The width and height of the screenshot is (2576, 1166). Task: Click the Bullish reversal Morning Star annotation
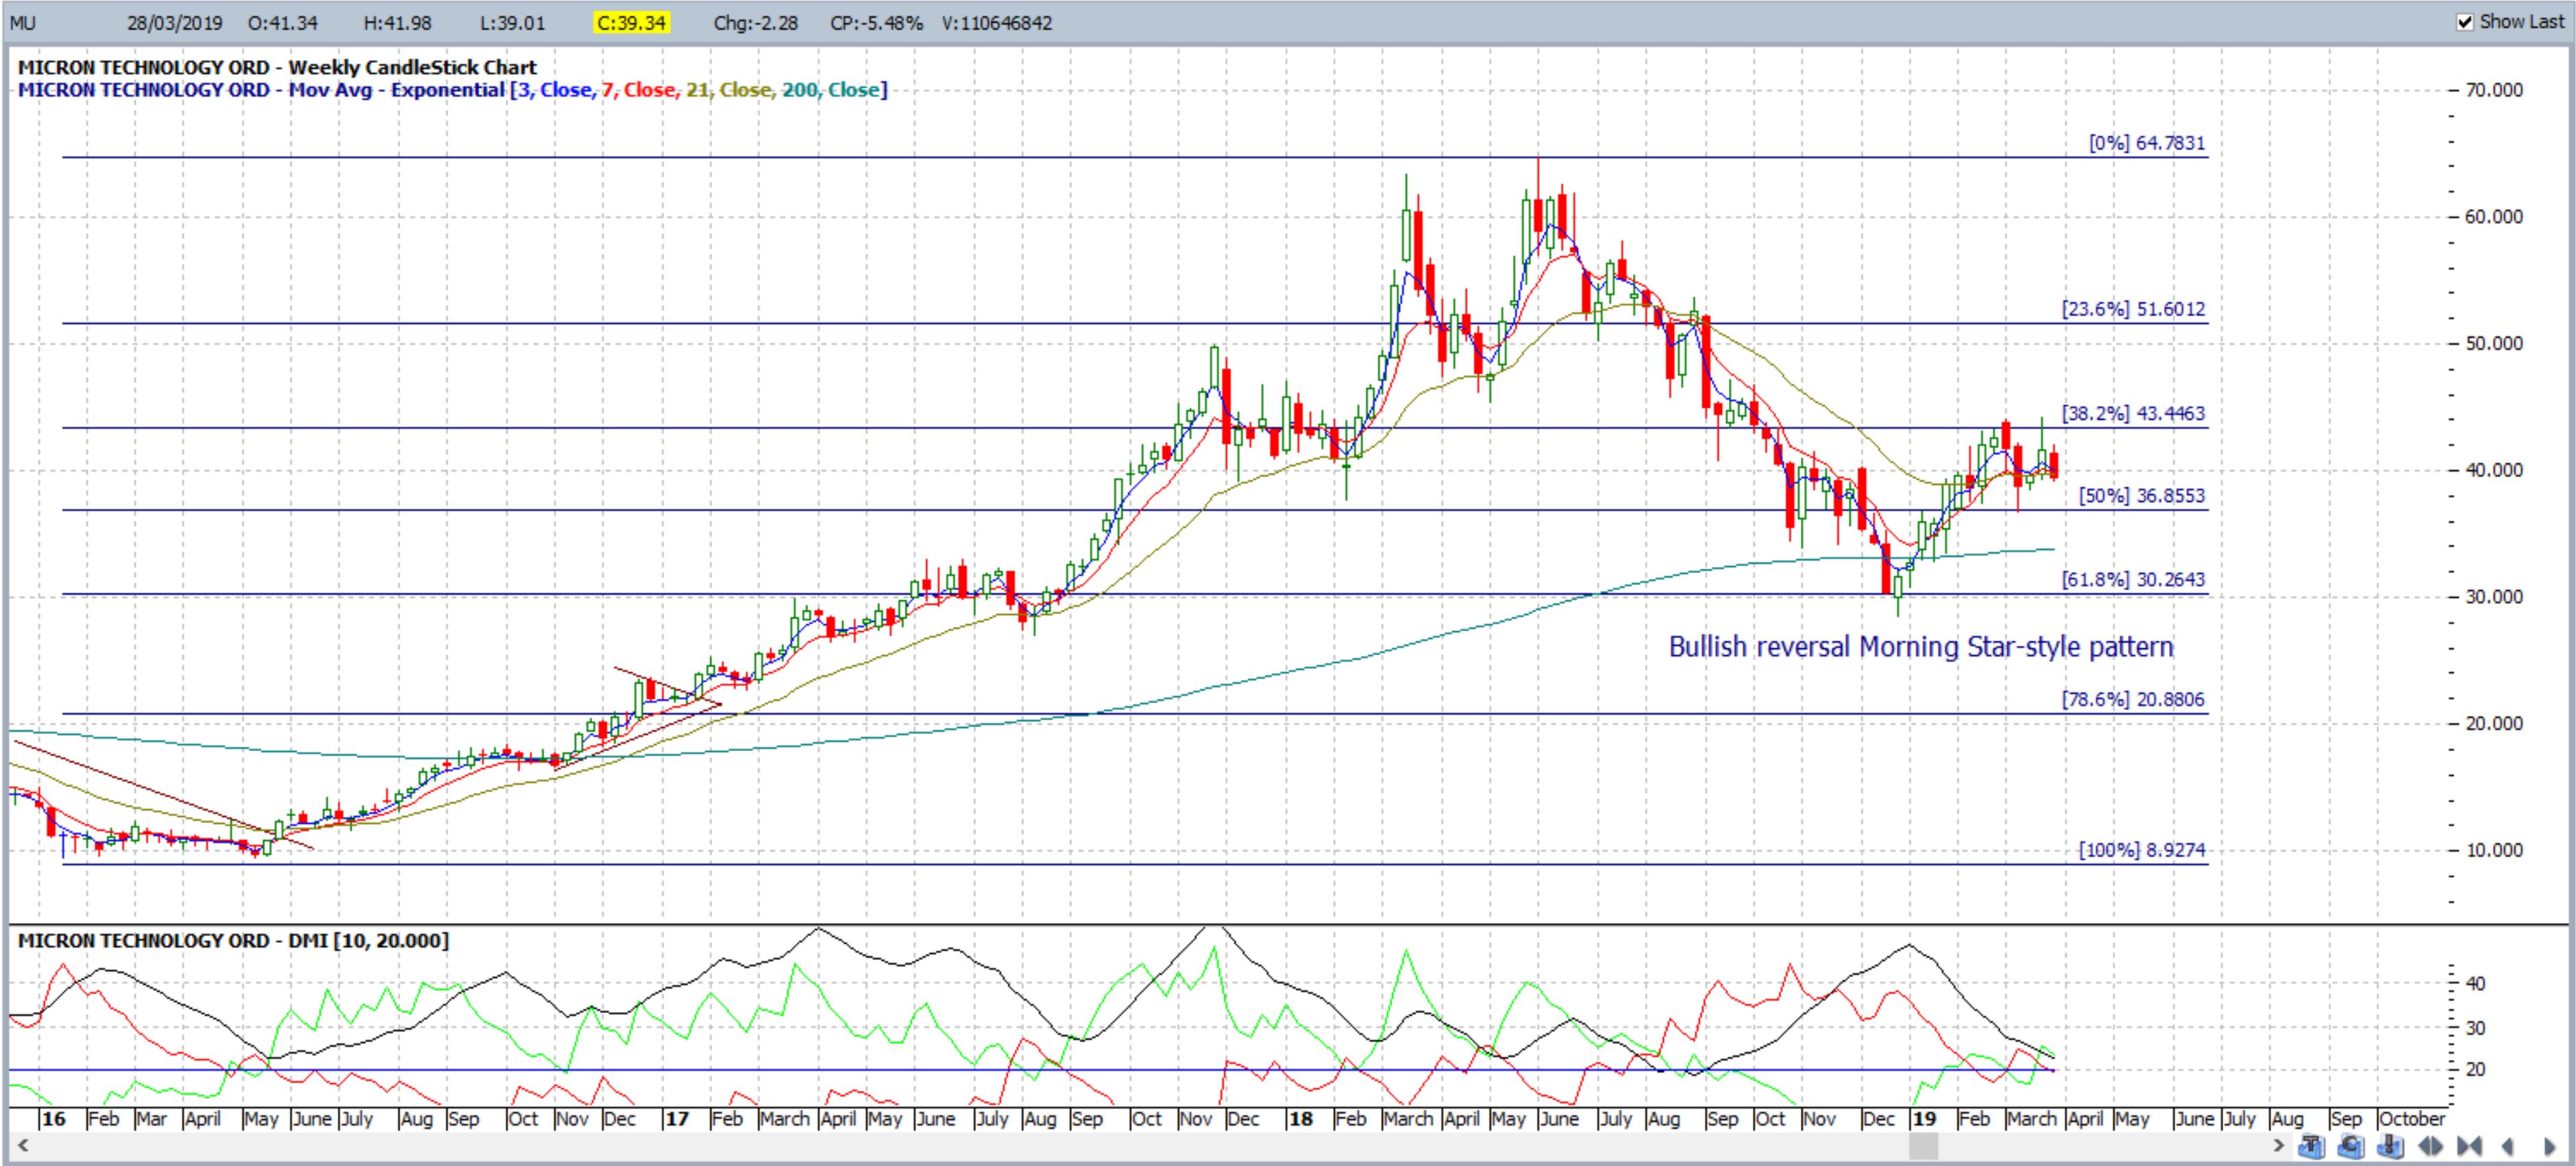(1921, 646)
